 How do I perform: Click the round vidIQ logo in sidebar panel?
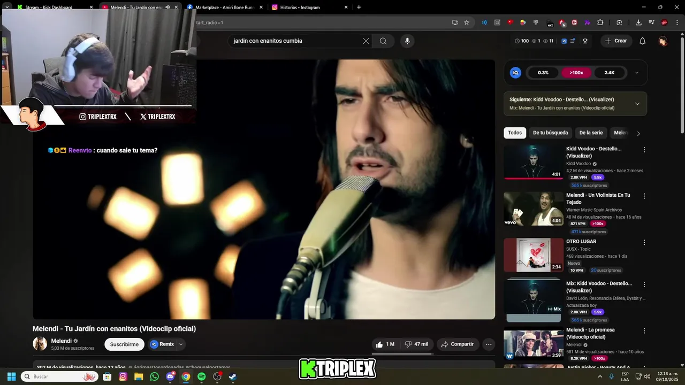[515, 73]
